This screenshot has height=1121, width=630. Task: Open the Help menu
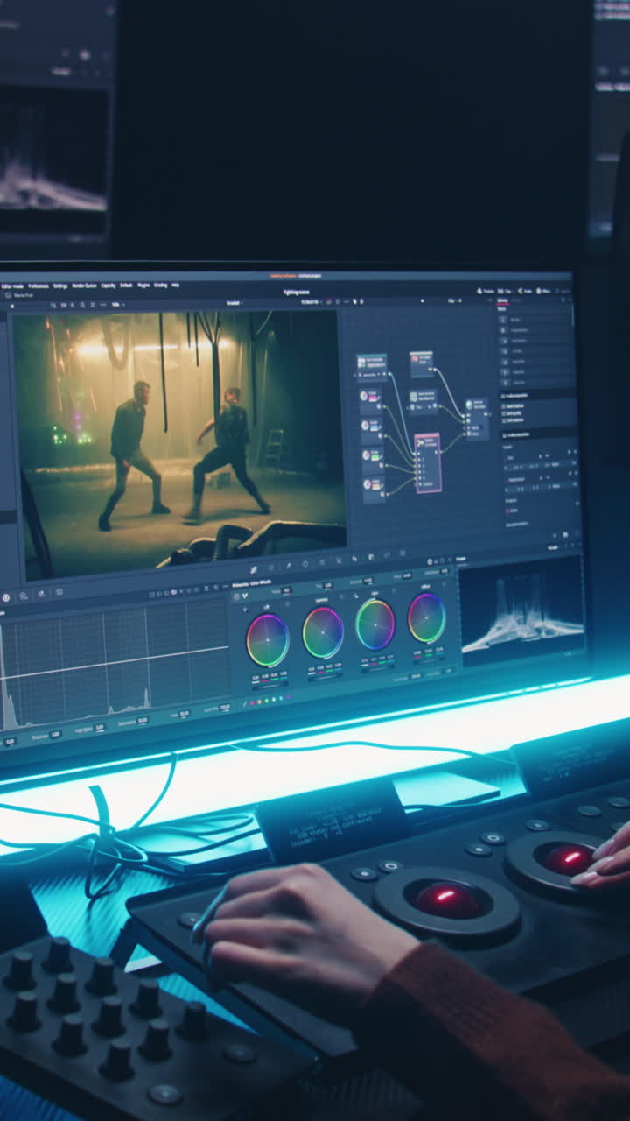coord(175,285)
